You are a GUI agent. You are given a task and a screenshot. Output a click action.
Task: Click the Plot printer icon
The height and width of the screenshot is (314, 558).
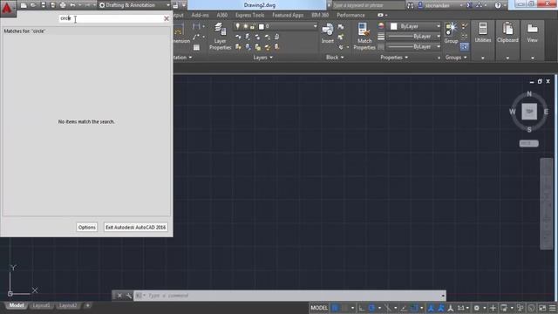tap(63, 5)
